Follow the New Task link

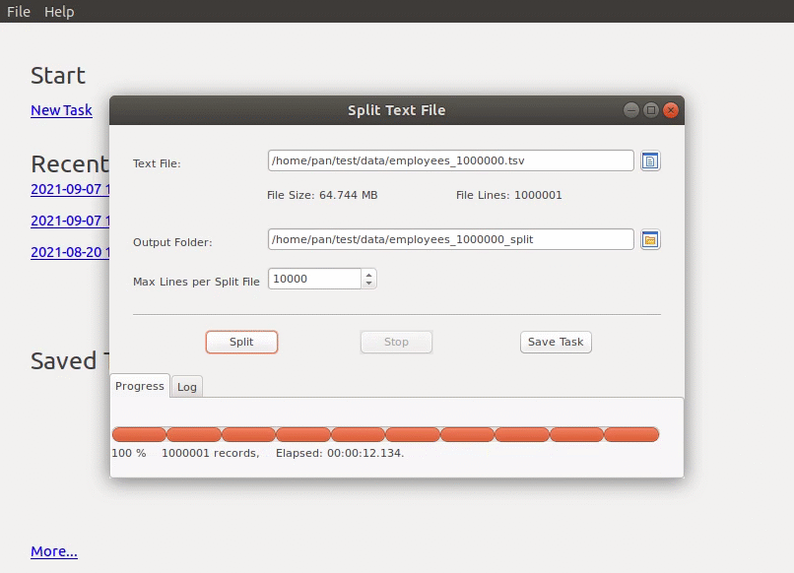coord(61,110)
